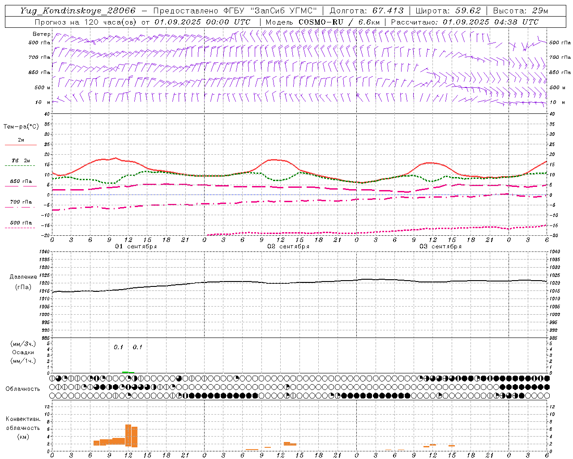The height and width of the screenshot is (459, 573).
Task: Click the (км) unit label
Action: [23, 436]
